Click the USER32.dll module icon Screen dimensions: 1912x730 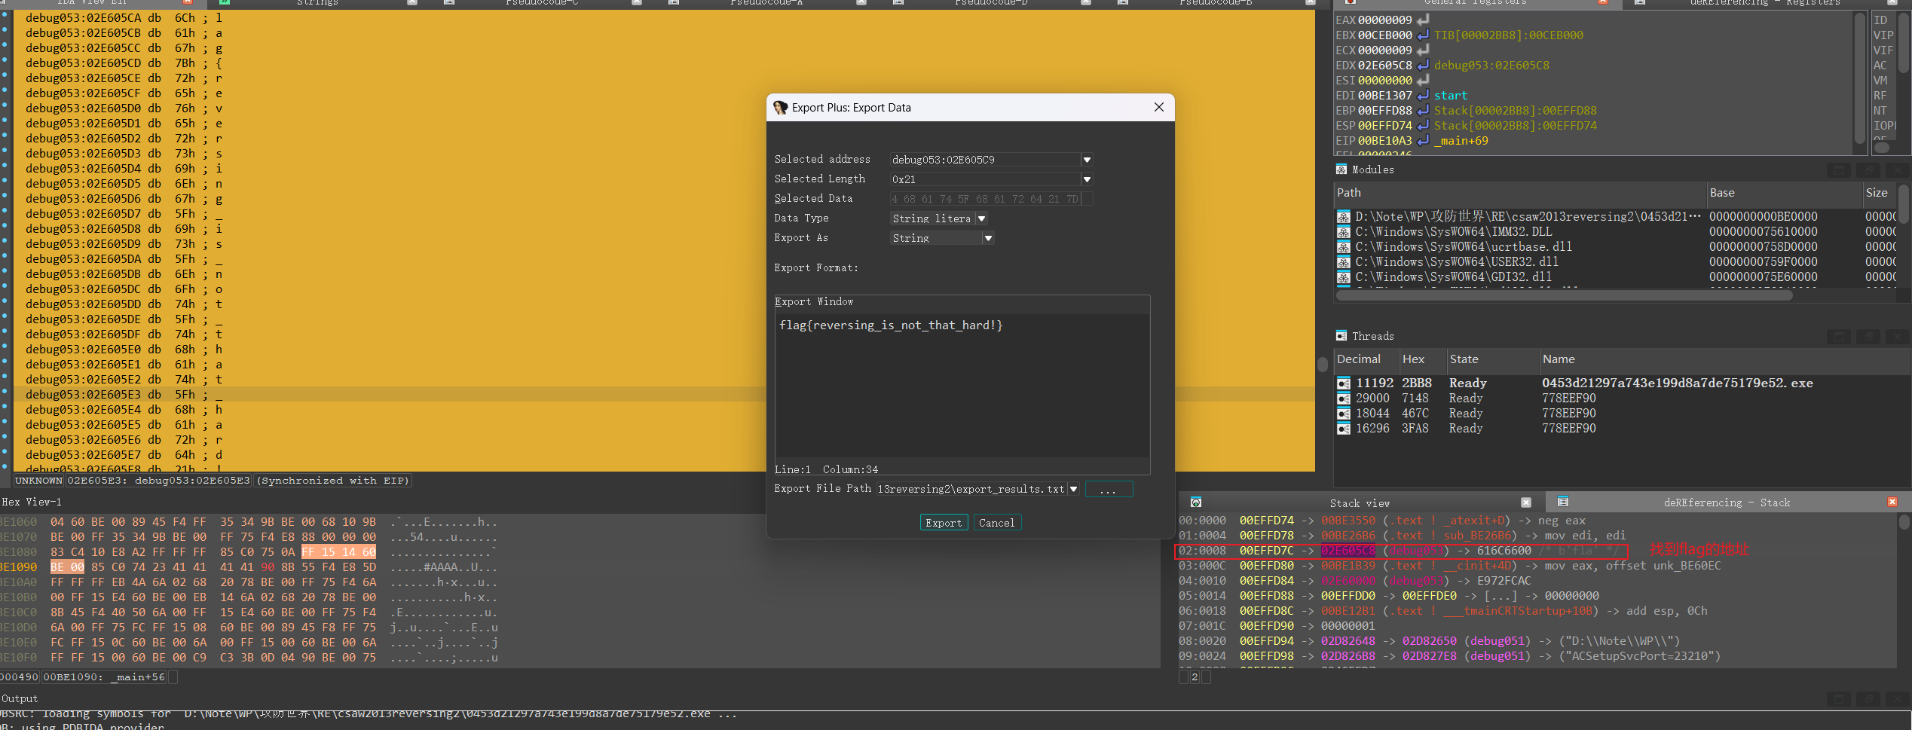pyautogui.click(x=1344, y=262)
